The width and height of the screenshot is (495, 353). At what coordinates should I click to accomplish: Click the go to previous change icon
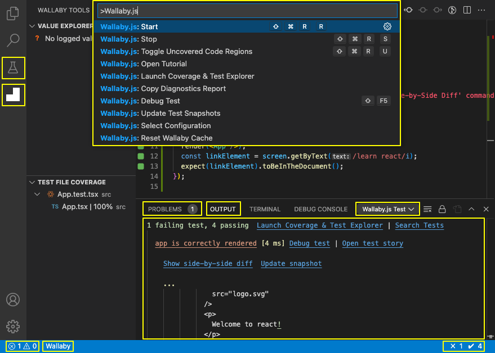(408, 10)
